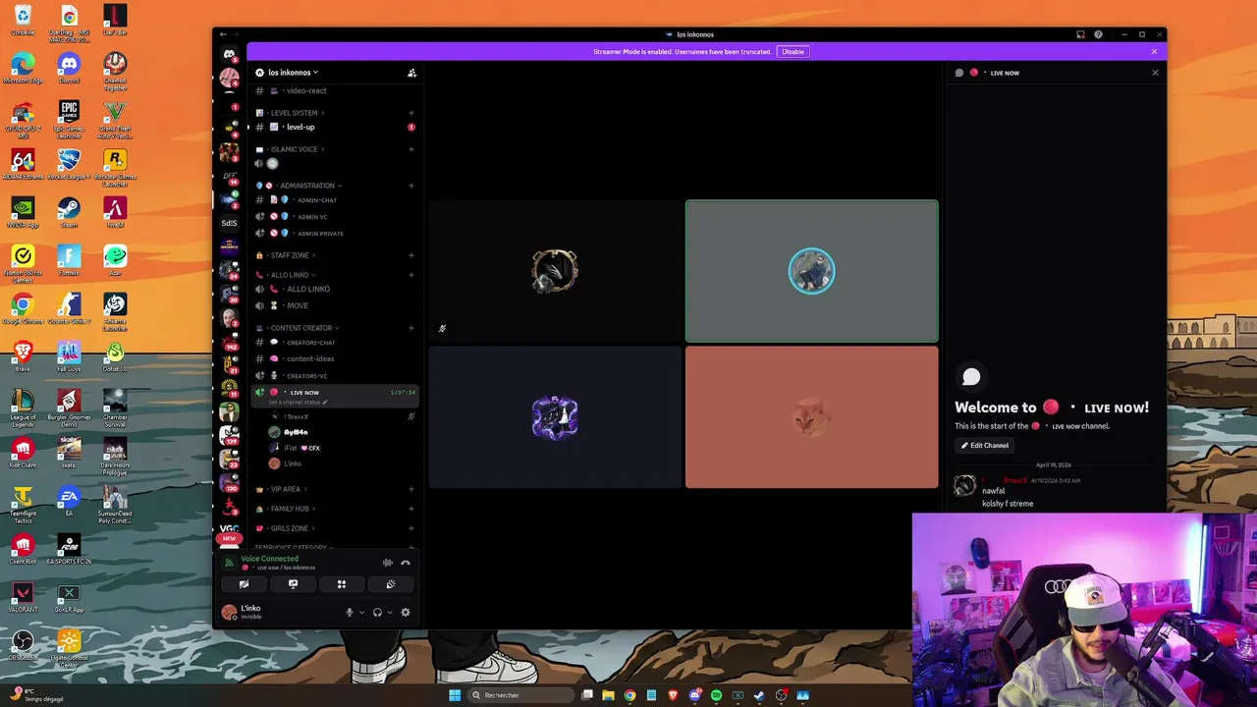This screenshot has width=1257, height=707.
Task: Open the activities launcher button
Action: pos(342,584)
